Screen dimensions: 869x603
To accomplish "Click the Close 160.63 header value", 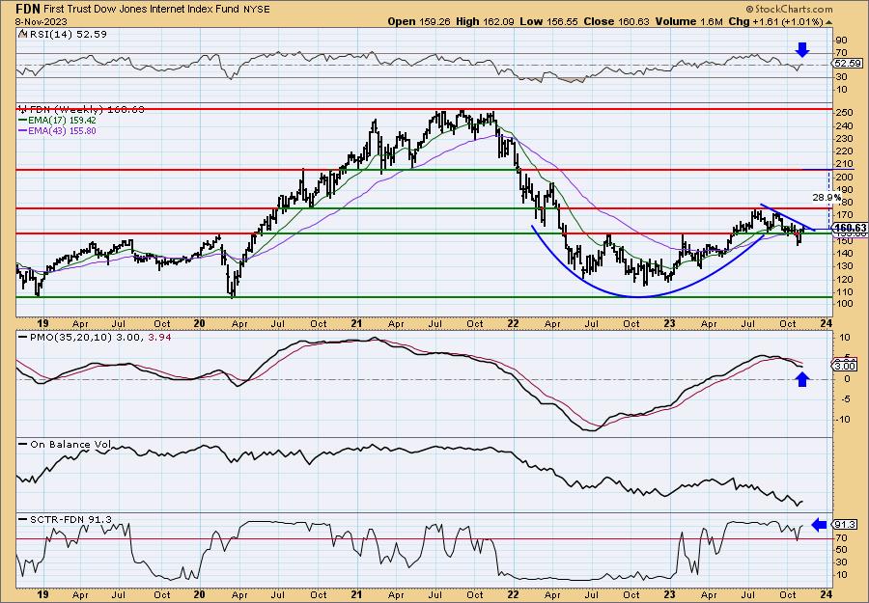I will 616,21.
